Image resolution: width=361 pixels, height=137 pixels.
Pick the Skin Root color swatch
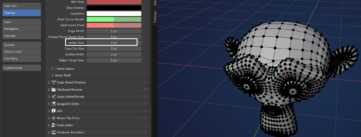[x=114, y=2]
